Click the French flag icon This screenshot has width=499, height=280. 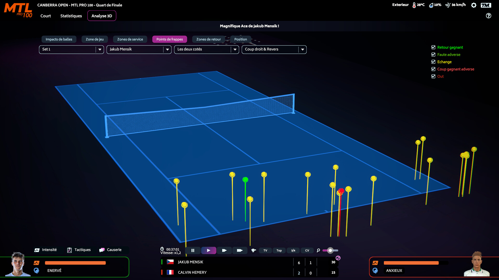[170, 272]
